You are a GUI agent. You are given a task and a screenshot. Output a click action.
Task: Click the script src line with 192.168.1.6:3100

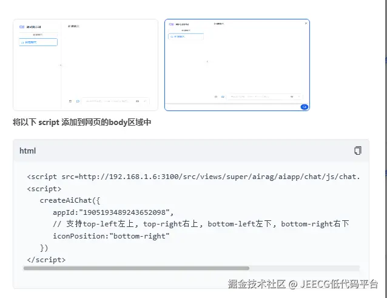pos(193,177)
